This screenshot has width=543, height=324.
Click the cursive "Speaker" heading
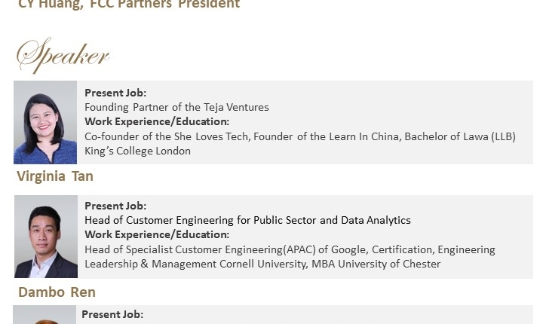pos(63,55)
